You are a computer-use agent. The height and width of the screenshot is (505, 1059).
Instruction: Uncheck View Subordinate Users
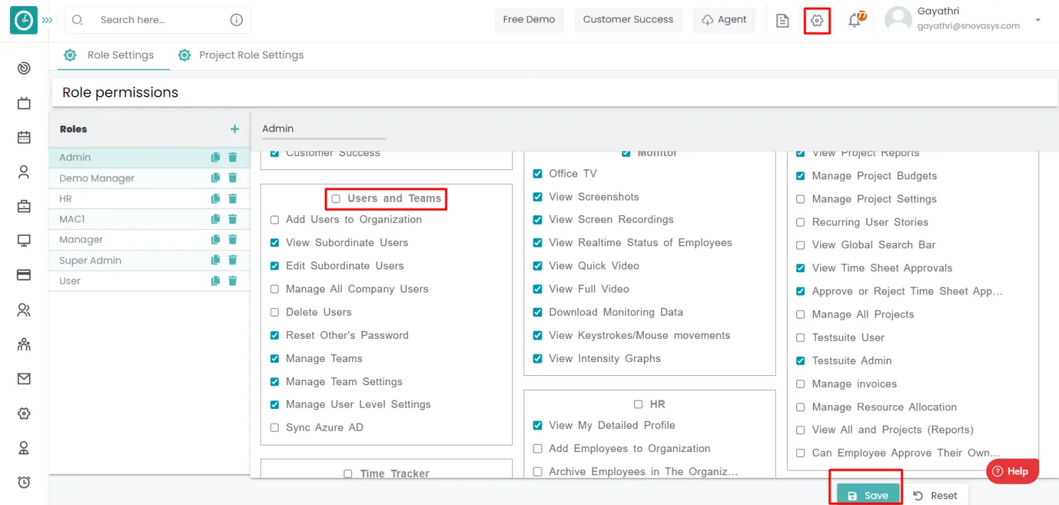(x=275, y=243)
